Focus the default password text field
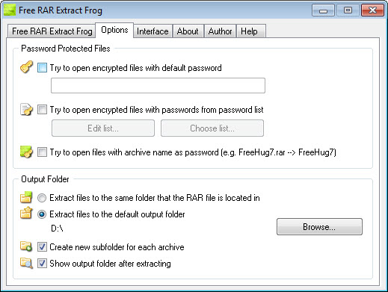The height and width of the screenshot is (292, 388). [158, 86]
